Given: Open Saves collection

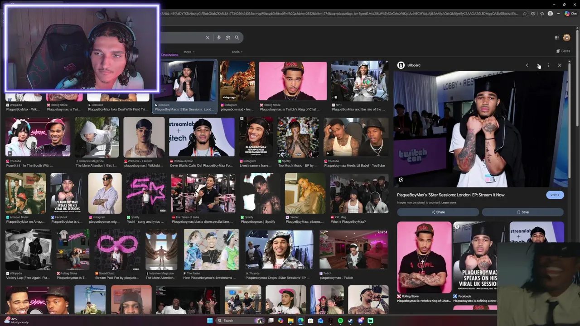Looking at the screenshot, I should click(563, 51).
